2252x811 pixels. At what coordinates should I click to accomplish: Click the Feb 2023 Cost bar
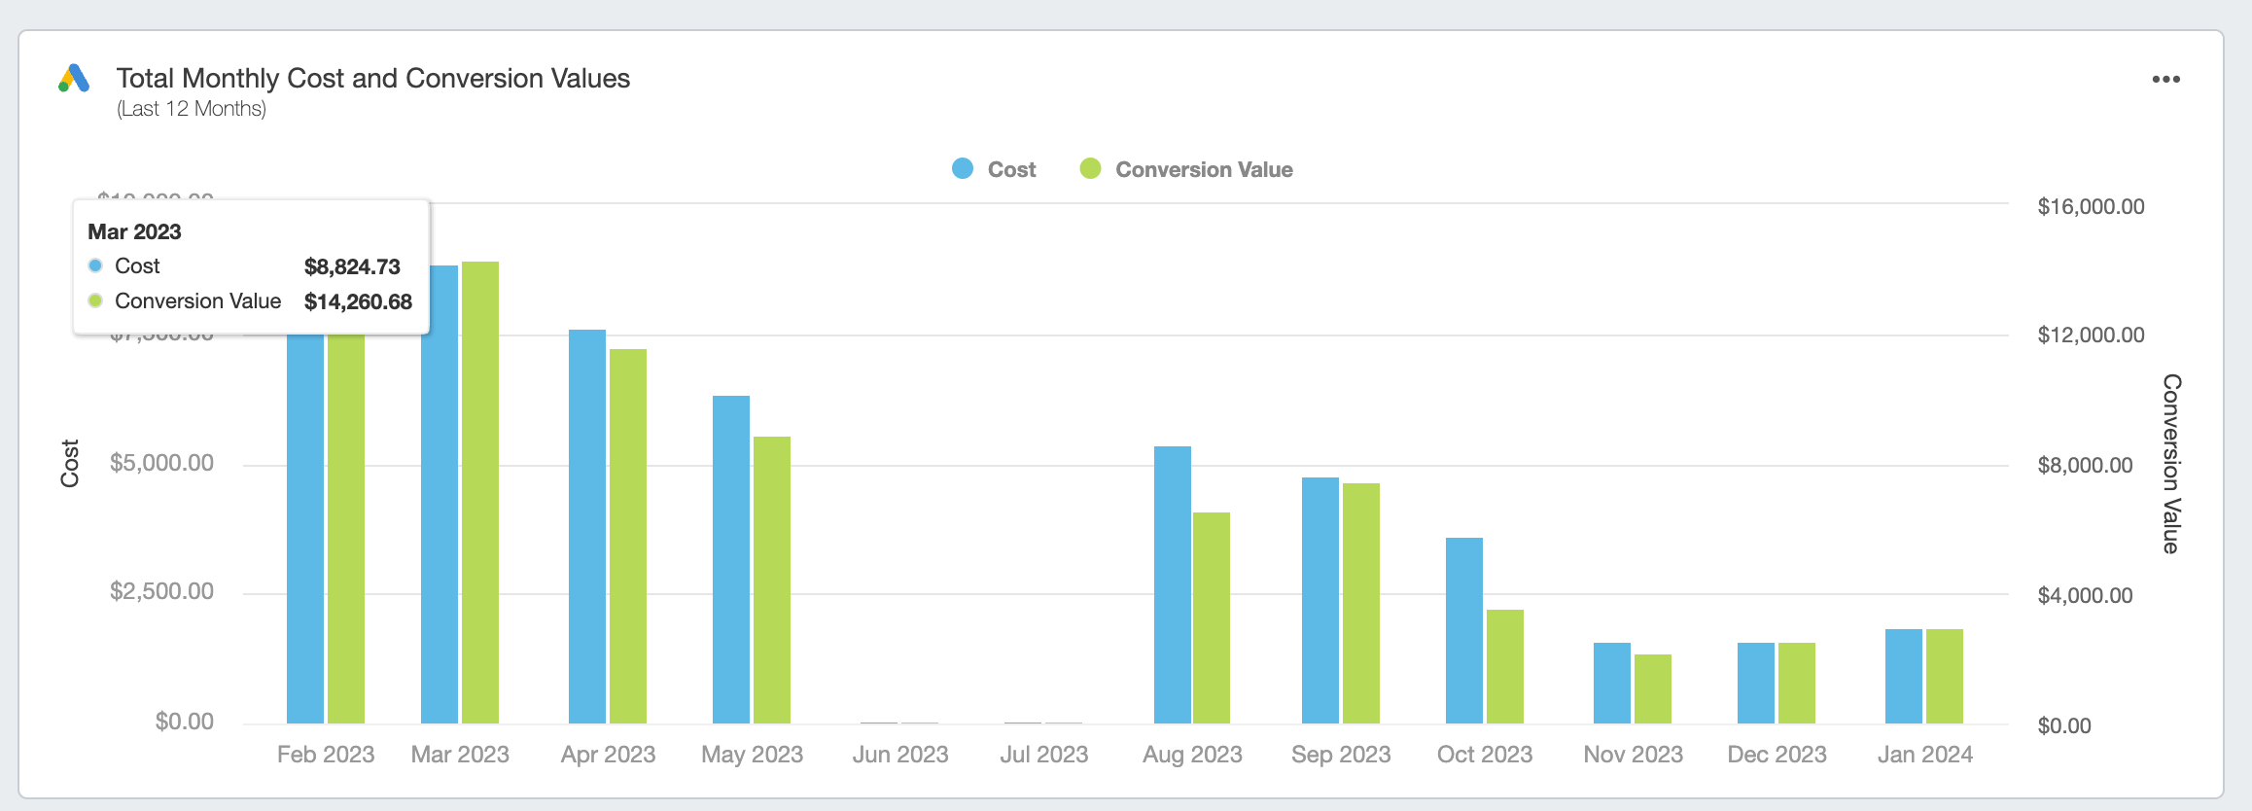coord(305,528)
